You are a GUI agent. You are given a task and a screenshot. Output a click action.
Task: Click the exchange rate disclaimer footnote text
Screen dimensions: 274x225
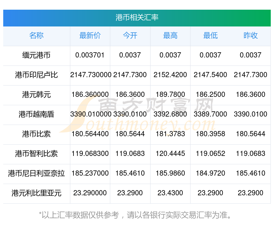click(x=137, y=215)
